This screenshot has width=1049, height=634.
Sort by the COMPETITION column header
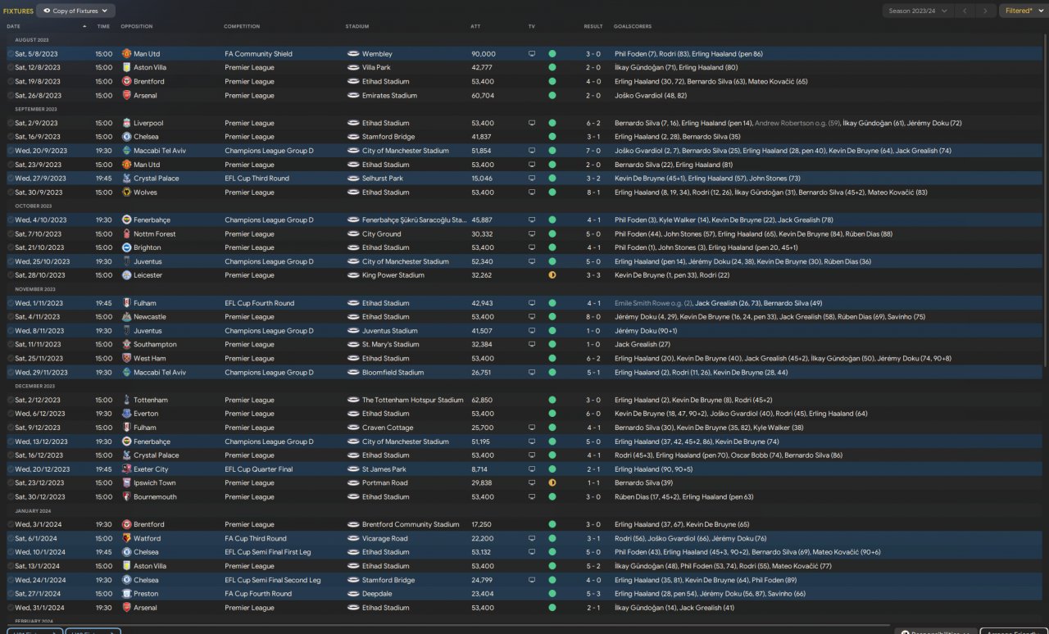[242, 26]
